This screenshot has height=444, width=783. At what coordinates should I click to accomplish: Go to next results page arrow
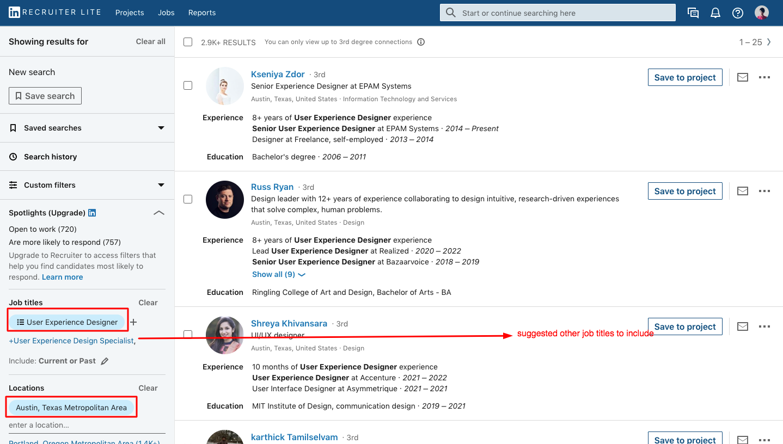(769, 42)
